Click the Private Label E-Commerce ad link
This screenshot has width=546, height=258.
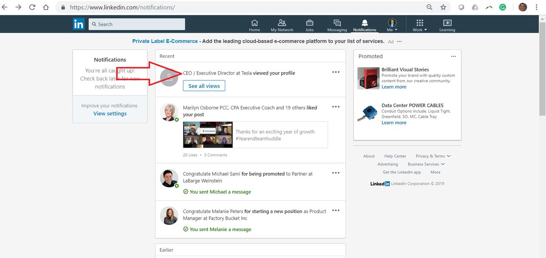click(165, 41)
